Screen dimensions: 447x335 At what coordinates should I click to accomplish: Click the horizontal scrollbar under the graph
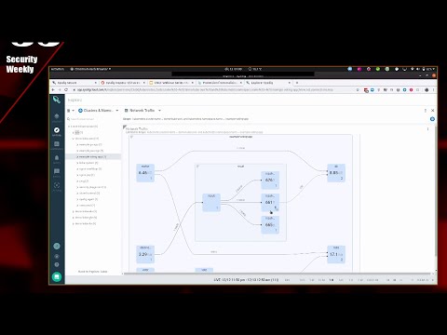(x=277, y=274)
